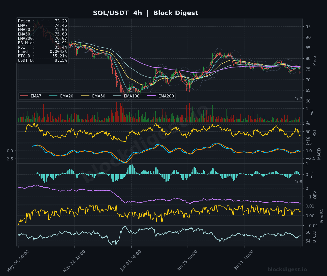The width and height of the screenshot is (327, 276).
Task: Click the 1e7 volume scale label
Action: coord(298,99)
